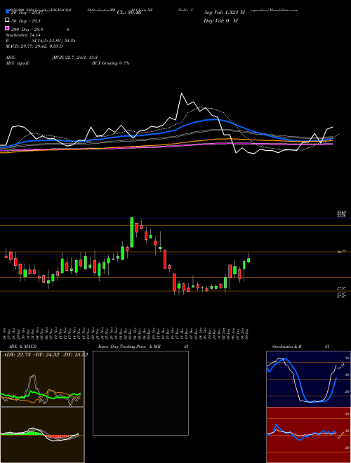The image size is (351, 463).
Task: Click the 'Intra Day Trading Price & MR' title
Action: pyautogui.click(x=129, y=347)
